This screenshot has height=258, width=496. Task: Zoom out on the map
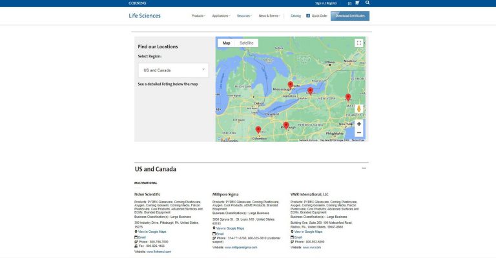coord(358,133)
